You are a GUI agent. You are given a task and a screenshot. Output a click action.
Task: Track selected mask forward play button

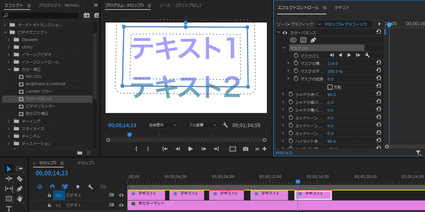point(349,55)
